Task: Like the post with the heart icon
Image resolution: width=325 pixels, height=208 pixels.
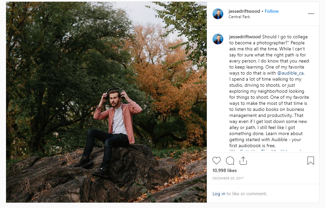Action: [217, 161]
